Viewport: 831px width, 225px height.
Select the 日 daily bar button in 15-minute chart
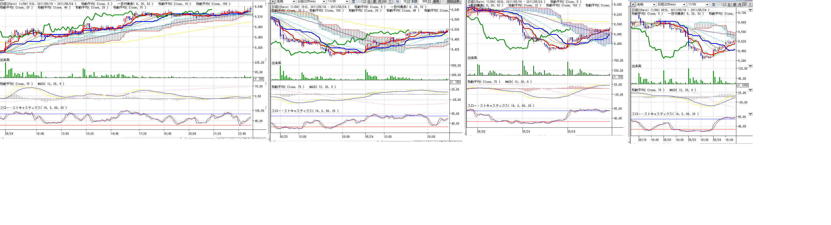[x=369, y=2]
